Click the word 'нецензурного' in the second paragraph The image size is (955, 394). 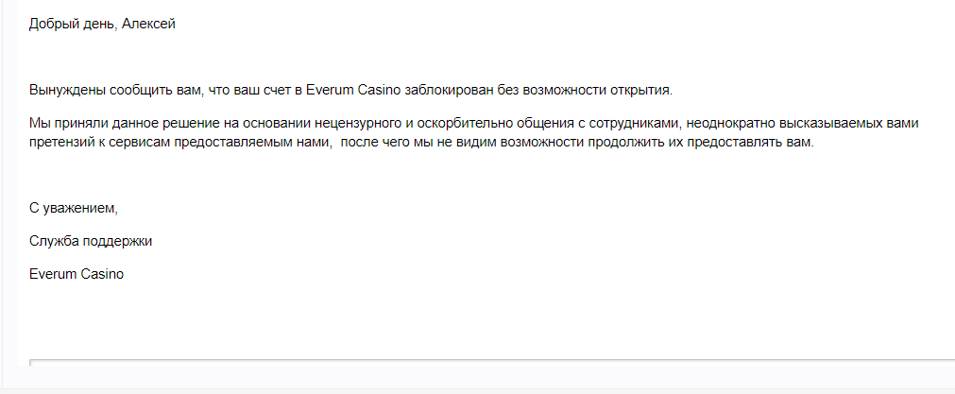(x=356, y=124)
